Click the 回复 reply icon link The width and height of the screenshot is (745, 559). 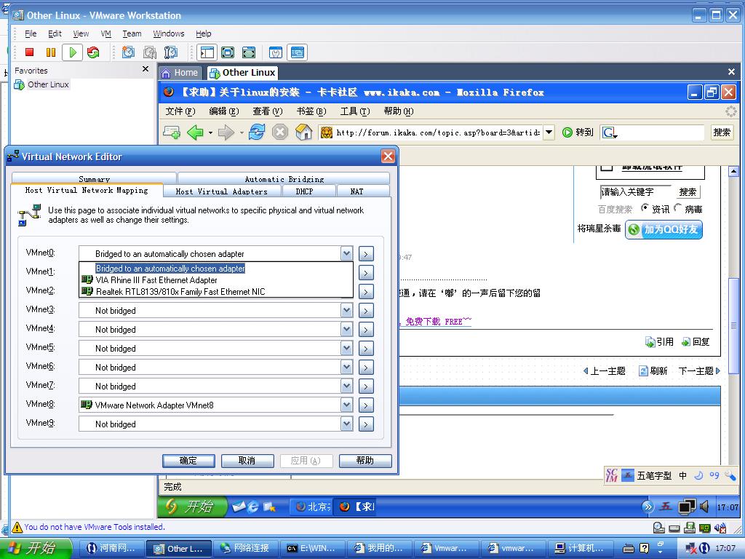(696, 342)
